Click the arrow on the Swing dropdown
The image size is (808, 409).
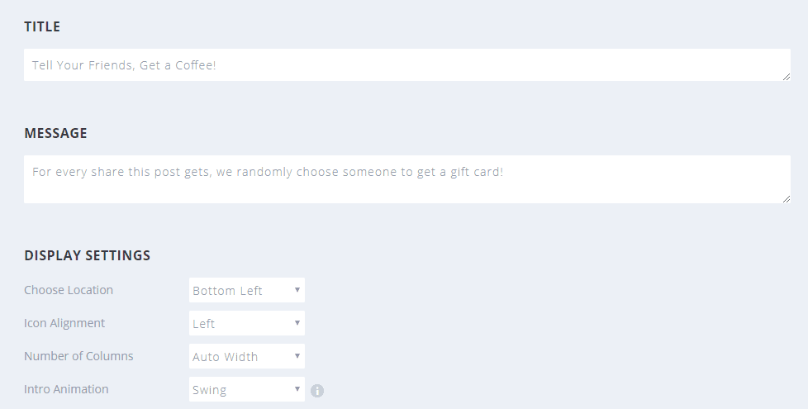point(297,389)
